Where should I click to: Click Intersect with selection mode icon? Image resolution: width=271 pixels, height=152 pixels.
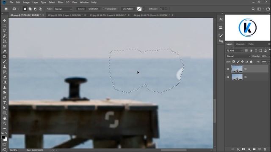[x=41, y=9]
